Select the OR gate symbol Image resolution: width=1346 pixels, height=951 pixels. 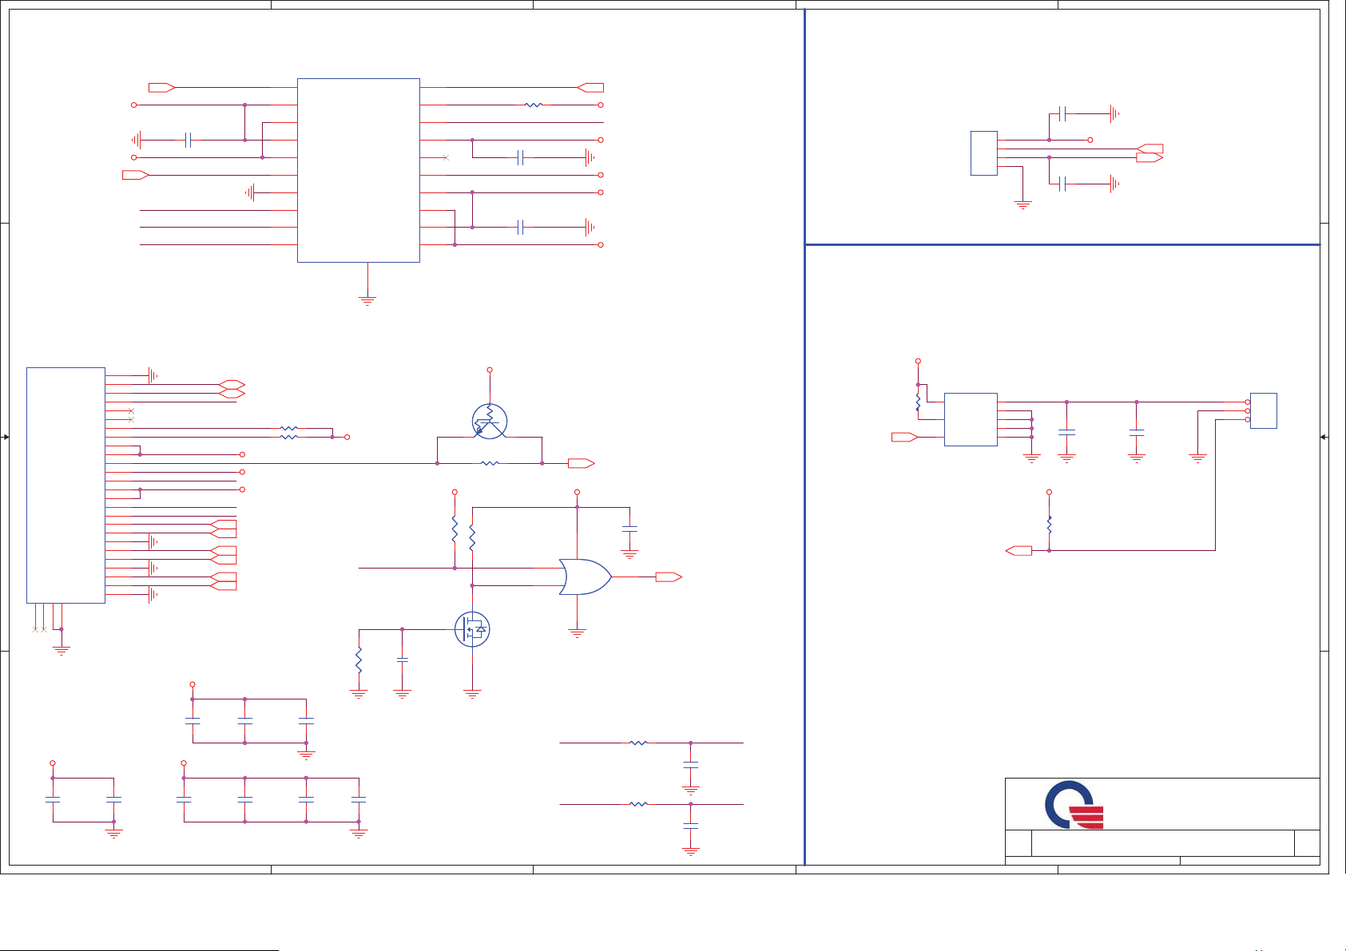tap(586, 577)
